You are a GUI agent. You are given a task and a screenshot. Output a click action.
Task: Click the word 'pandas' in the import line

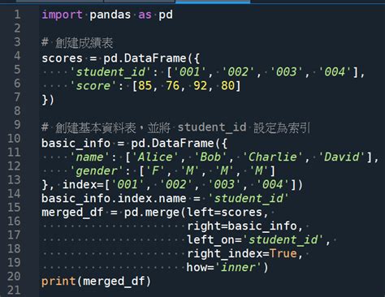[110, 15]
